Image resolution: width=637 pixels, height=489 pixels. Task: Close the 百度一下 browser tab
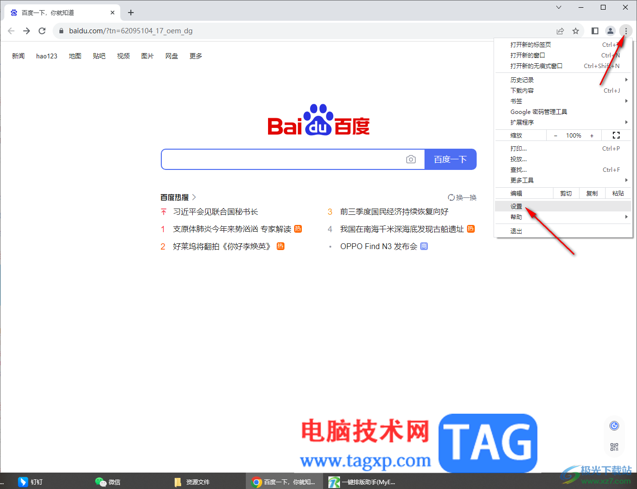point(113,13)
